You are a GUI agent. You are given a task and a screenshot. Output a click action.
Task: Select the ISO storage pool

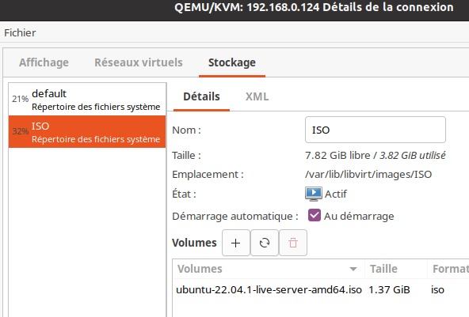point(87,132)
